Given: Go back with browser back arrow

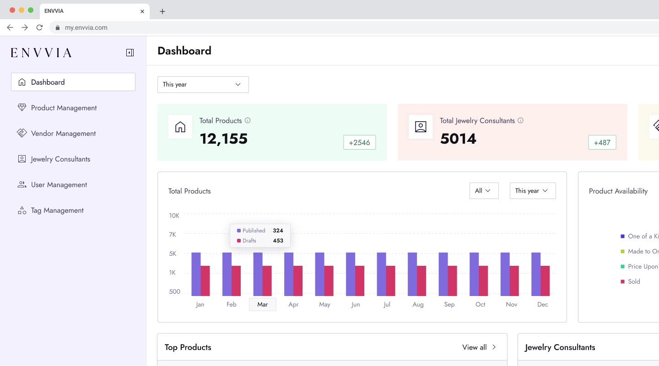Looking at the screenshot, I should (x=10, y=27).
